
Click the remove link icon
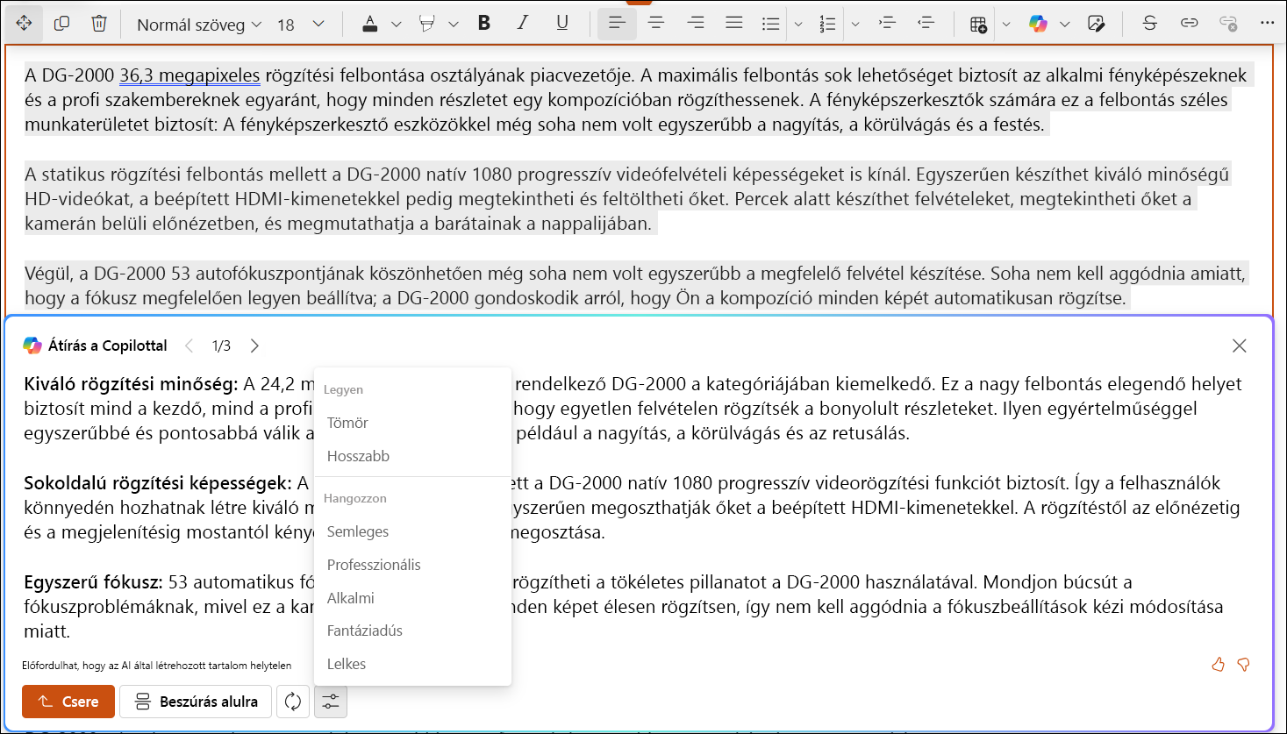point(1228,24)
